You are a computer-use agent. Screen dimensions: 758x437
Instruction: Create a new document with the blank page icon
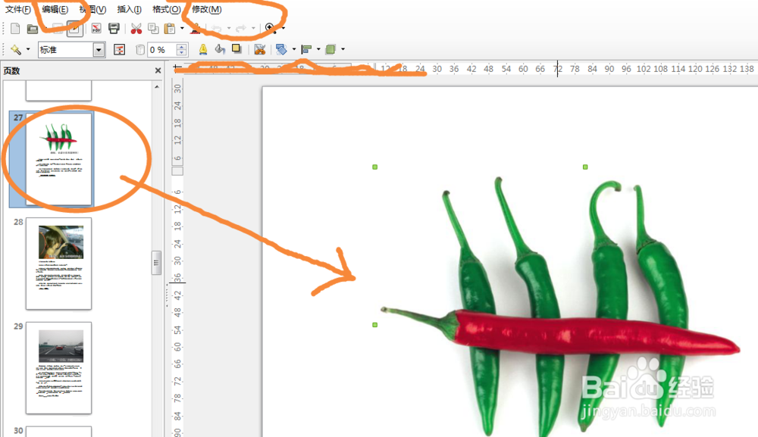coord(15,29)
